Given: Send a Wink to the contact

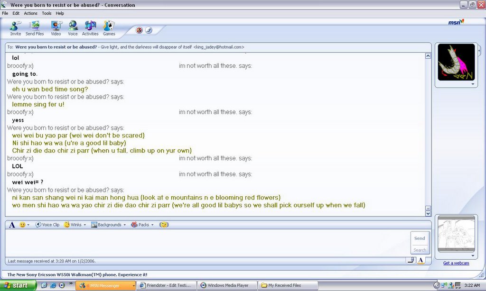Looking at the screenshot, I should (73, 225).
